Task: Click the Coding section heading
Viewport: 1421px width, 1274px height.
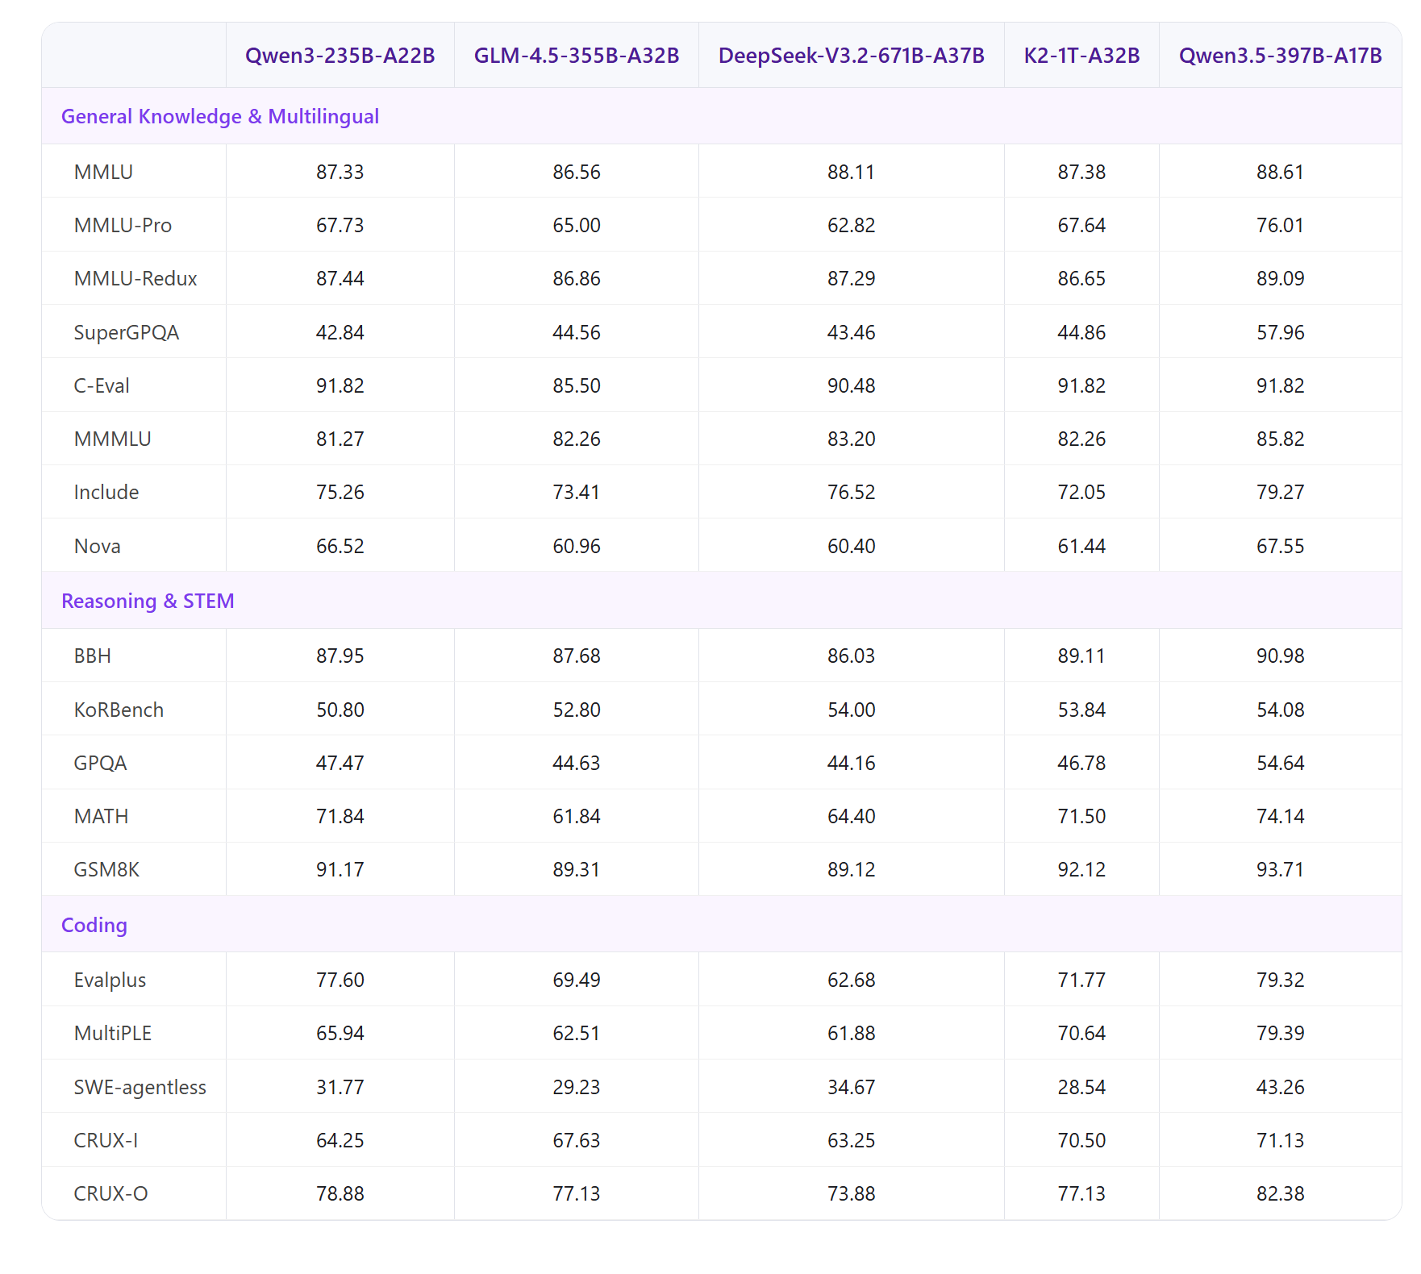Action: pos(94,926)
